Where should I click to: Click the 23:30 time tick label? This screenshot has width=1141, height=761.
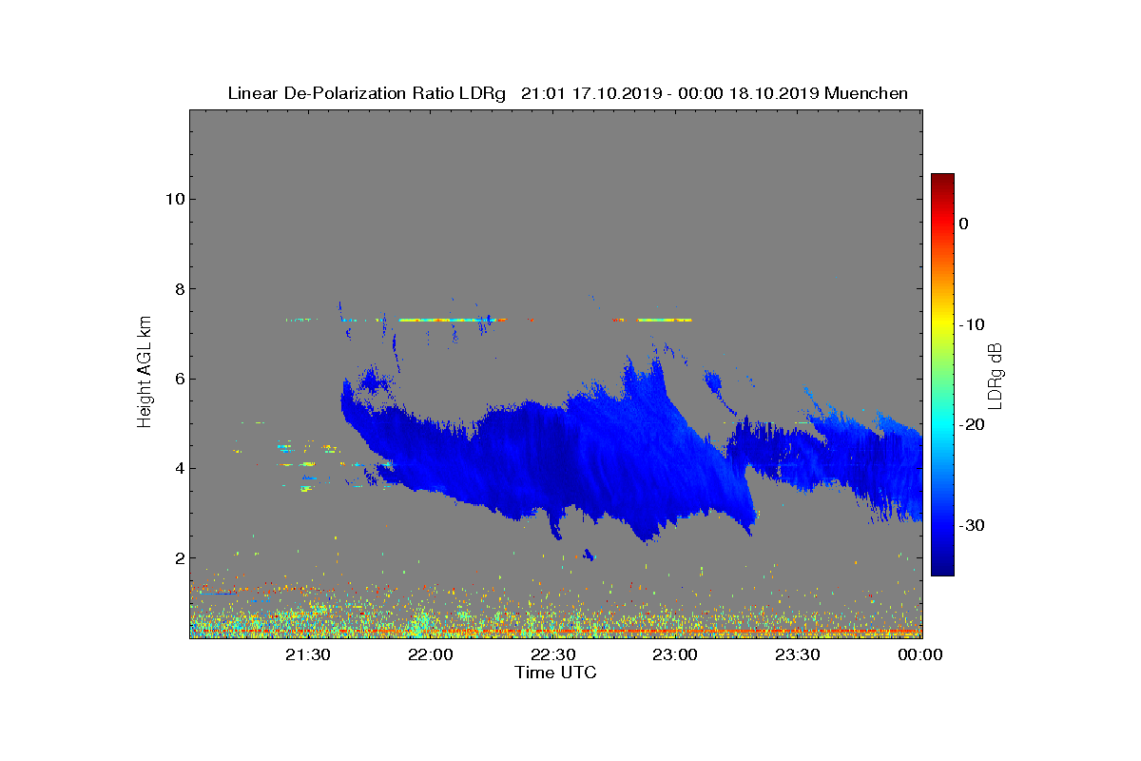(799, 654)
